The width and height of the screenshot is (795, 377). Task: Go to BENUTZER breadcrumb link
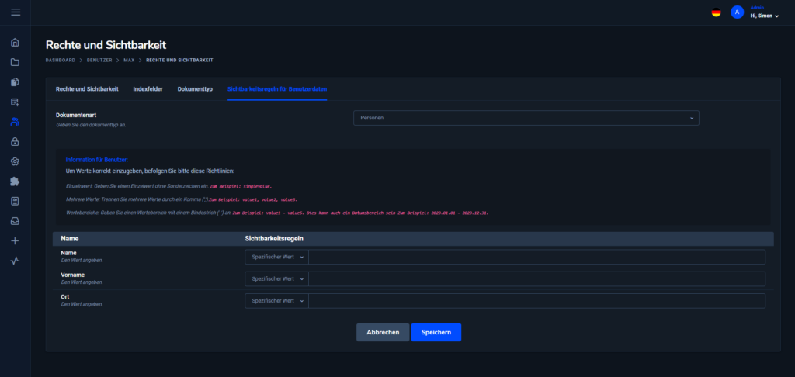click(99, 60)
